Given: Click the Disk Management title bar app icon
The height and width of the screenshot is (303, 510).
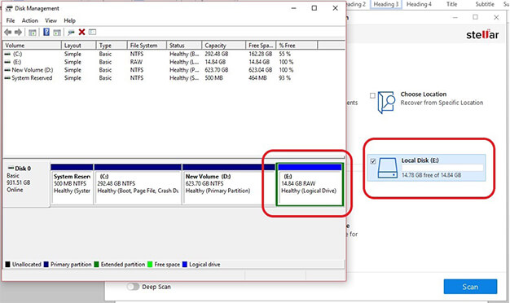Looking at the screenshot, I should [10, 8].
